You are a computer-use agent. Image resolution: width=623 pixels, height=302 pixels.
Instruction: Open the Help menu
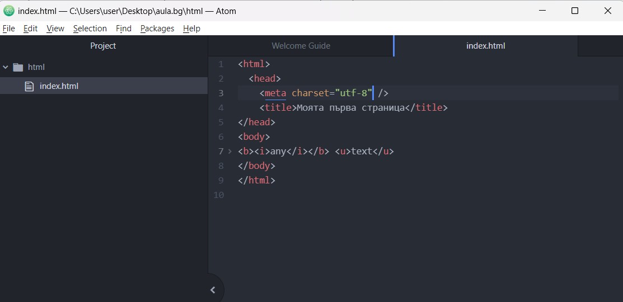[191, 29]
